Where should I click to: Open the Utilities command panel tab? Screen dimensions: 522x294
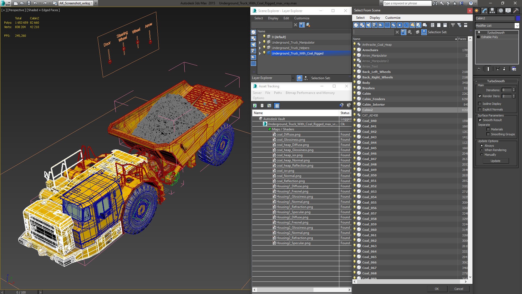(x=516, y=11)
